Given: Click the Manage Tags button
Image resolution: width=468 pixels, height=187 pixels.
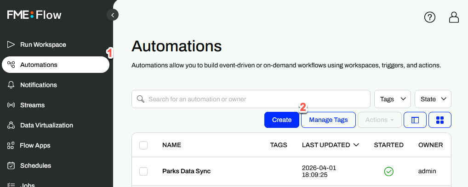Looking at the screenshot, I should click(328, 120).
